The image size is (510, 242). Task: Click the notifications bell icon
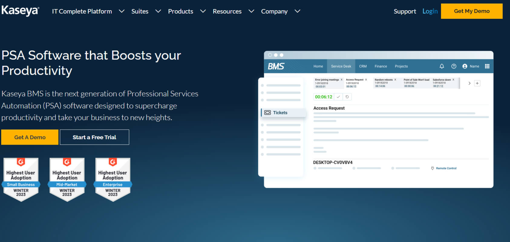pos(442,66)
